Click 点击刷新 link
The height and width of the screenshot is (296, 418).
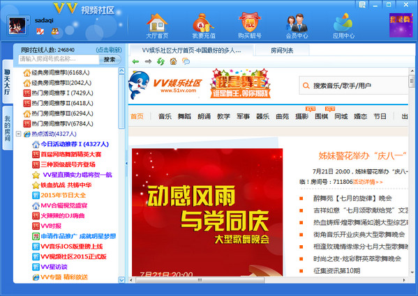tap(109, 49)
